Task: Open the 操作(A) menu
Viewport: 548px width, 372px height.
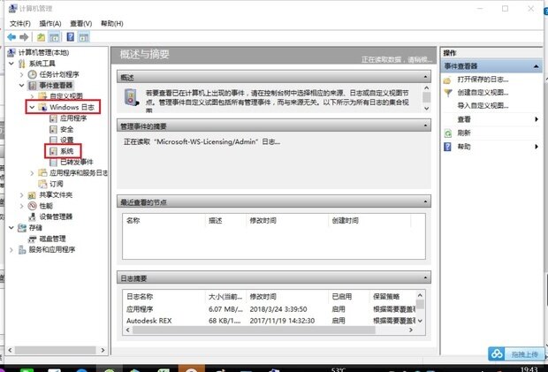Action: click(50, 23)
